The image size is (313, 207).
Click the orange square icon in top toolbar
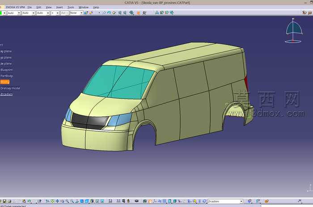pos(138,13)
